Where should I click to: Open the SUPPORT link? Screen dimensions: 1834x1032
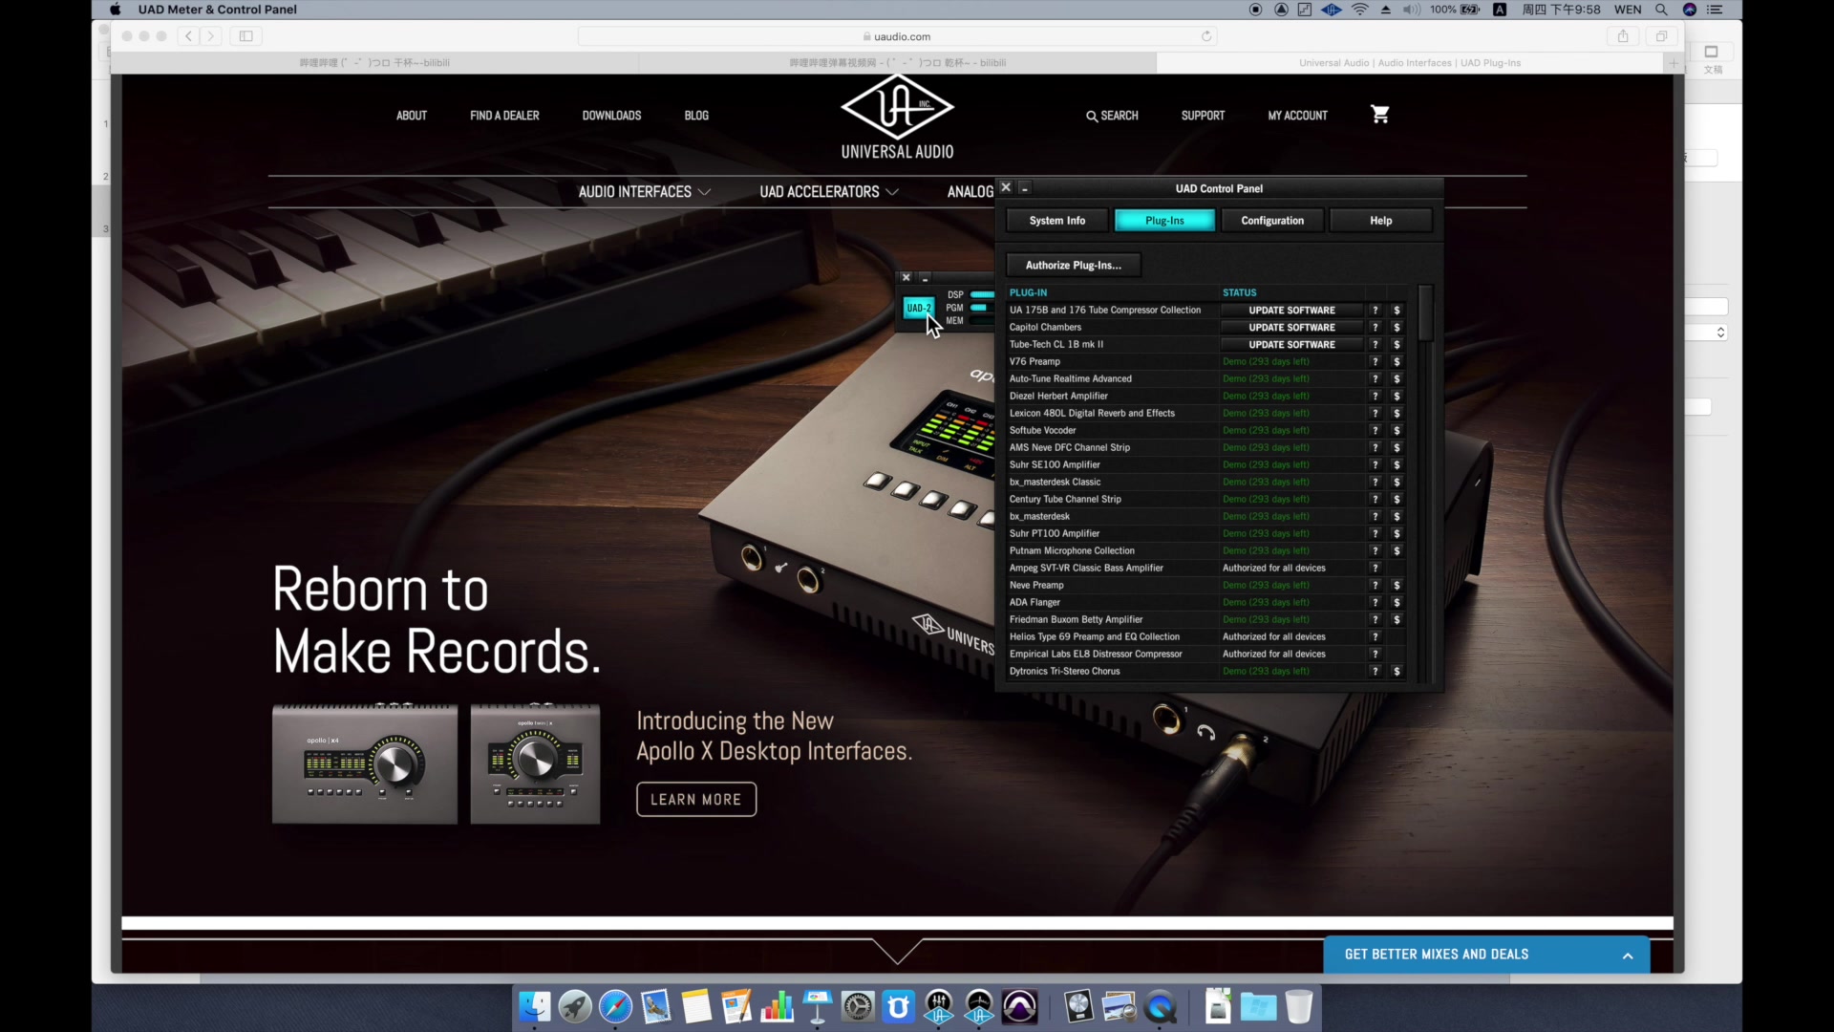click(x=1203, y=116)
